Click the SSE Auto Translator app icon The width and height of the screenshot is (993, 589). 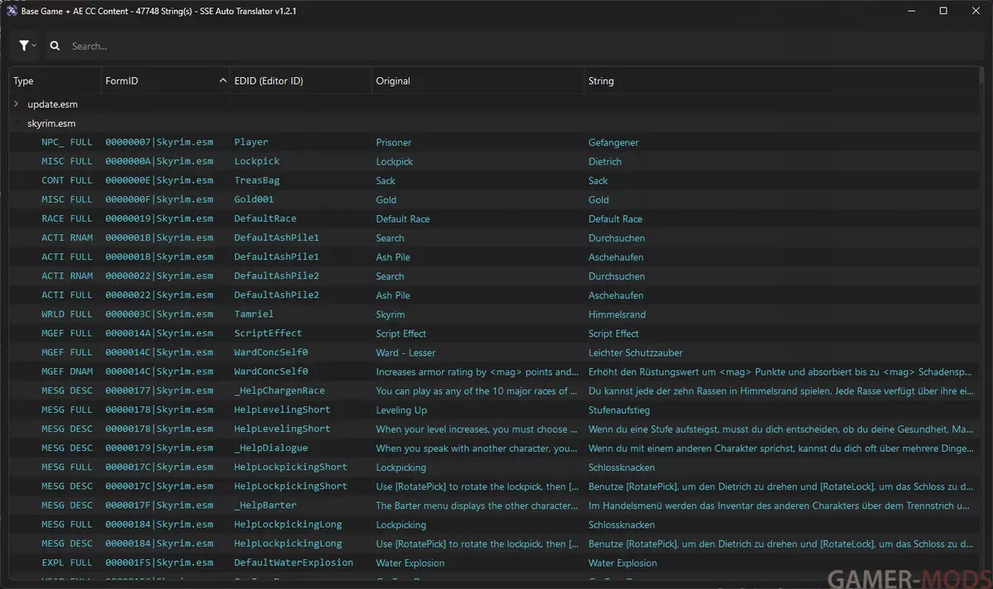[12, 11]
